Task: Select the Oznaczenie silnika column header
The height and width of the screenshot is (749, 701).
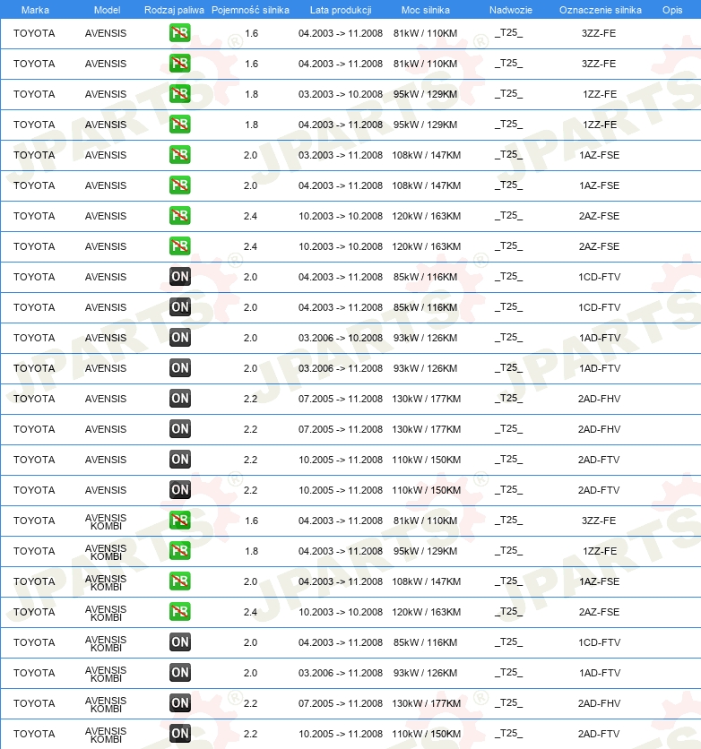Action: (601, 10)
